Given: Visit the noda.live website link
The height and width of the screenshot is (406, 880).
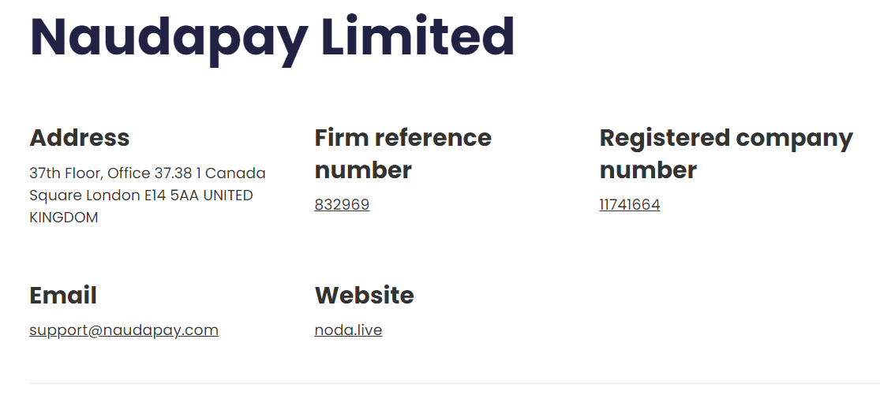Looking at the screenshot, I should [348, 330].
